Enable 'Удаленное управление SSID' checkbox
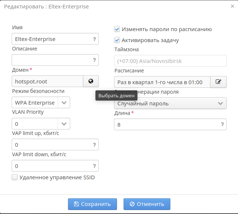 point(15,177)
